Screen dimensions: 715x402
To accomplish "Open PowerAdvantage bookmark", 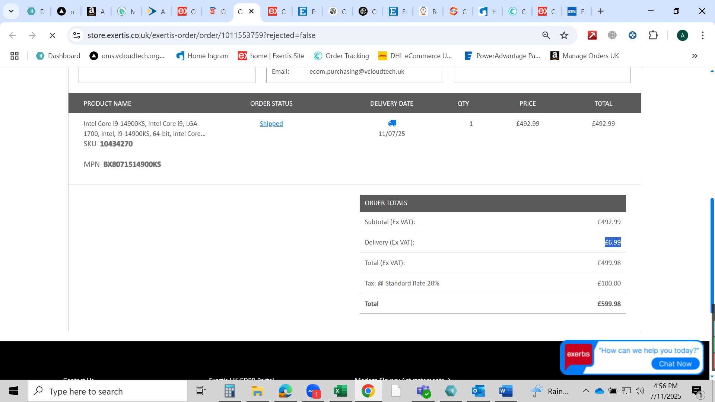I will 502,56.
